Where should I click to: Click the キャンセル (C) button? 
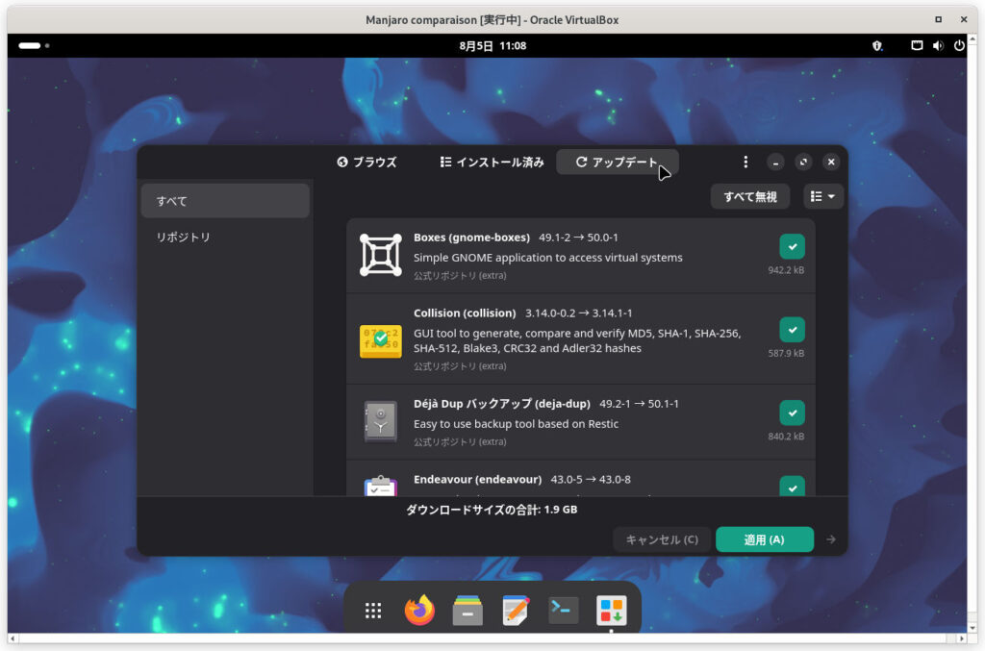coord(662,539)
